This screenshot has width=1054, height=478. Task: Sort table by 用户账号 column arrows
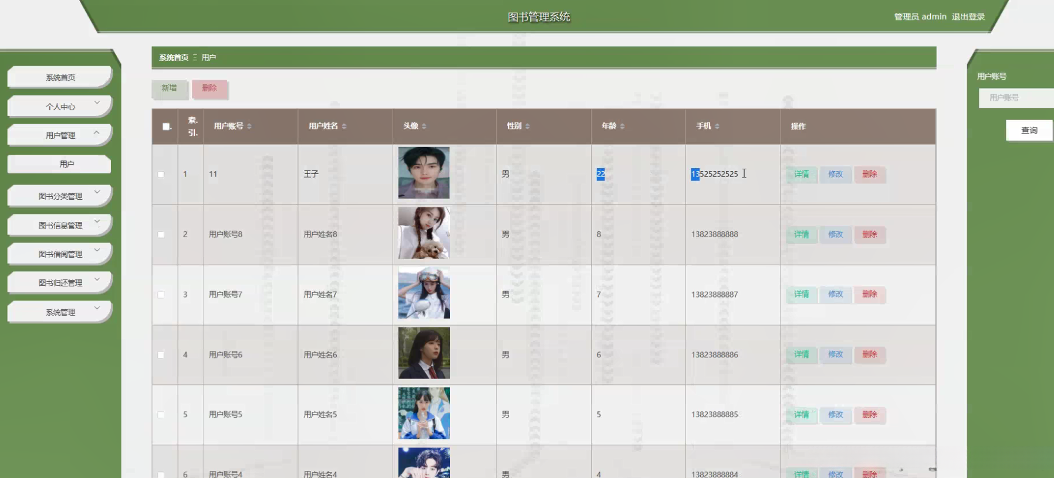249,127
